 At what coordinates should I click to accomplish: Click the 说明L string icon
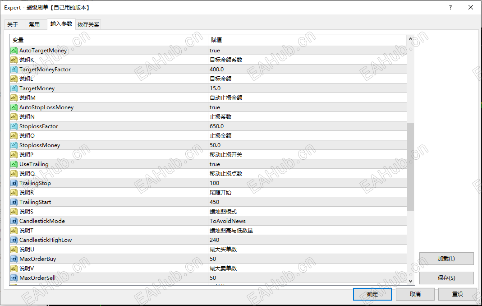point(14,79)
